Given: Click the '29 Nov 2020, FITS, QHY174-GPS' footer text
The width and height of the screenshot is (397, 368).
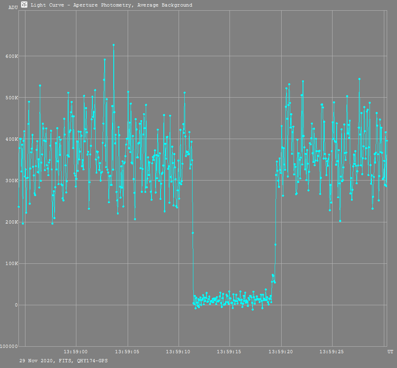Looking at the screenshot, I should click(64, 361).
